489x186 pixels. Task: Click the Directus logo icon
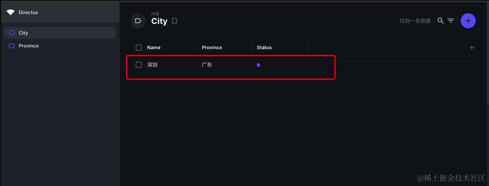coord(10,12)
